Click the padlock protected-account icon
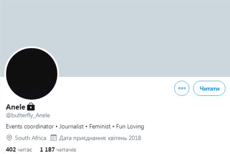 click(x=31, y=107)
